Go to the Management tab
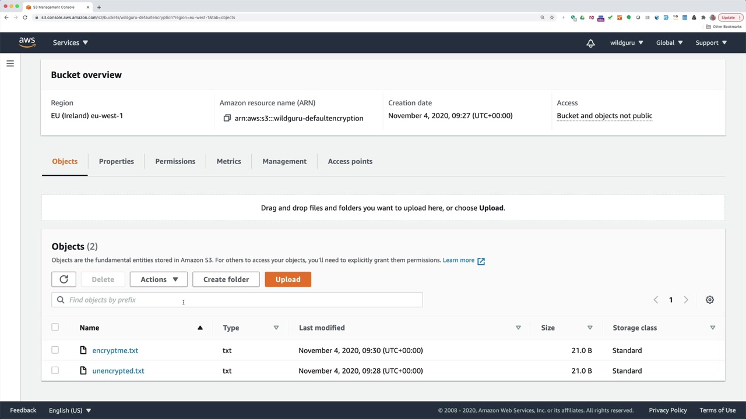746x419 pixels. point(284,161)
